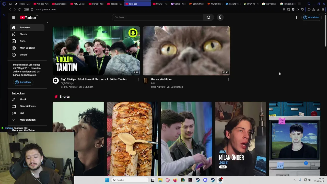Show hidden system tray icons
327x184 pixels.
coord(295,180)
